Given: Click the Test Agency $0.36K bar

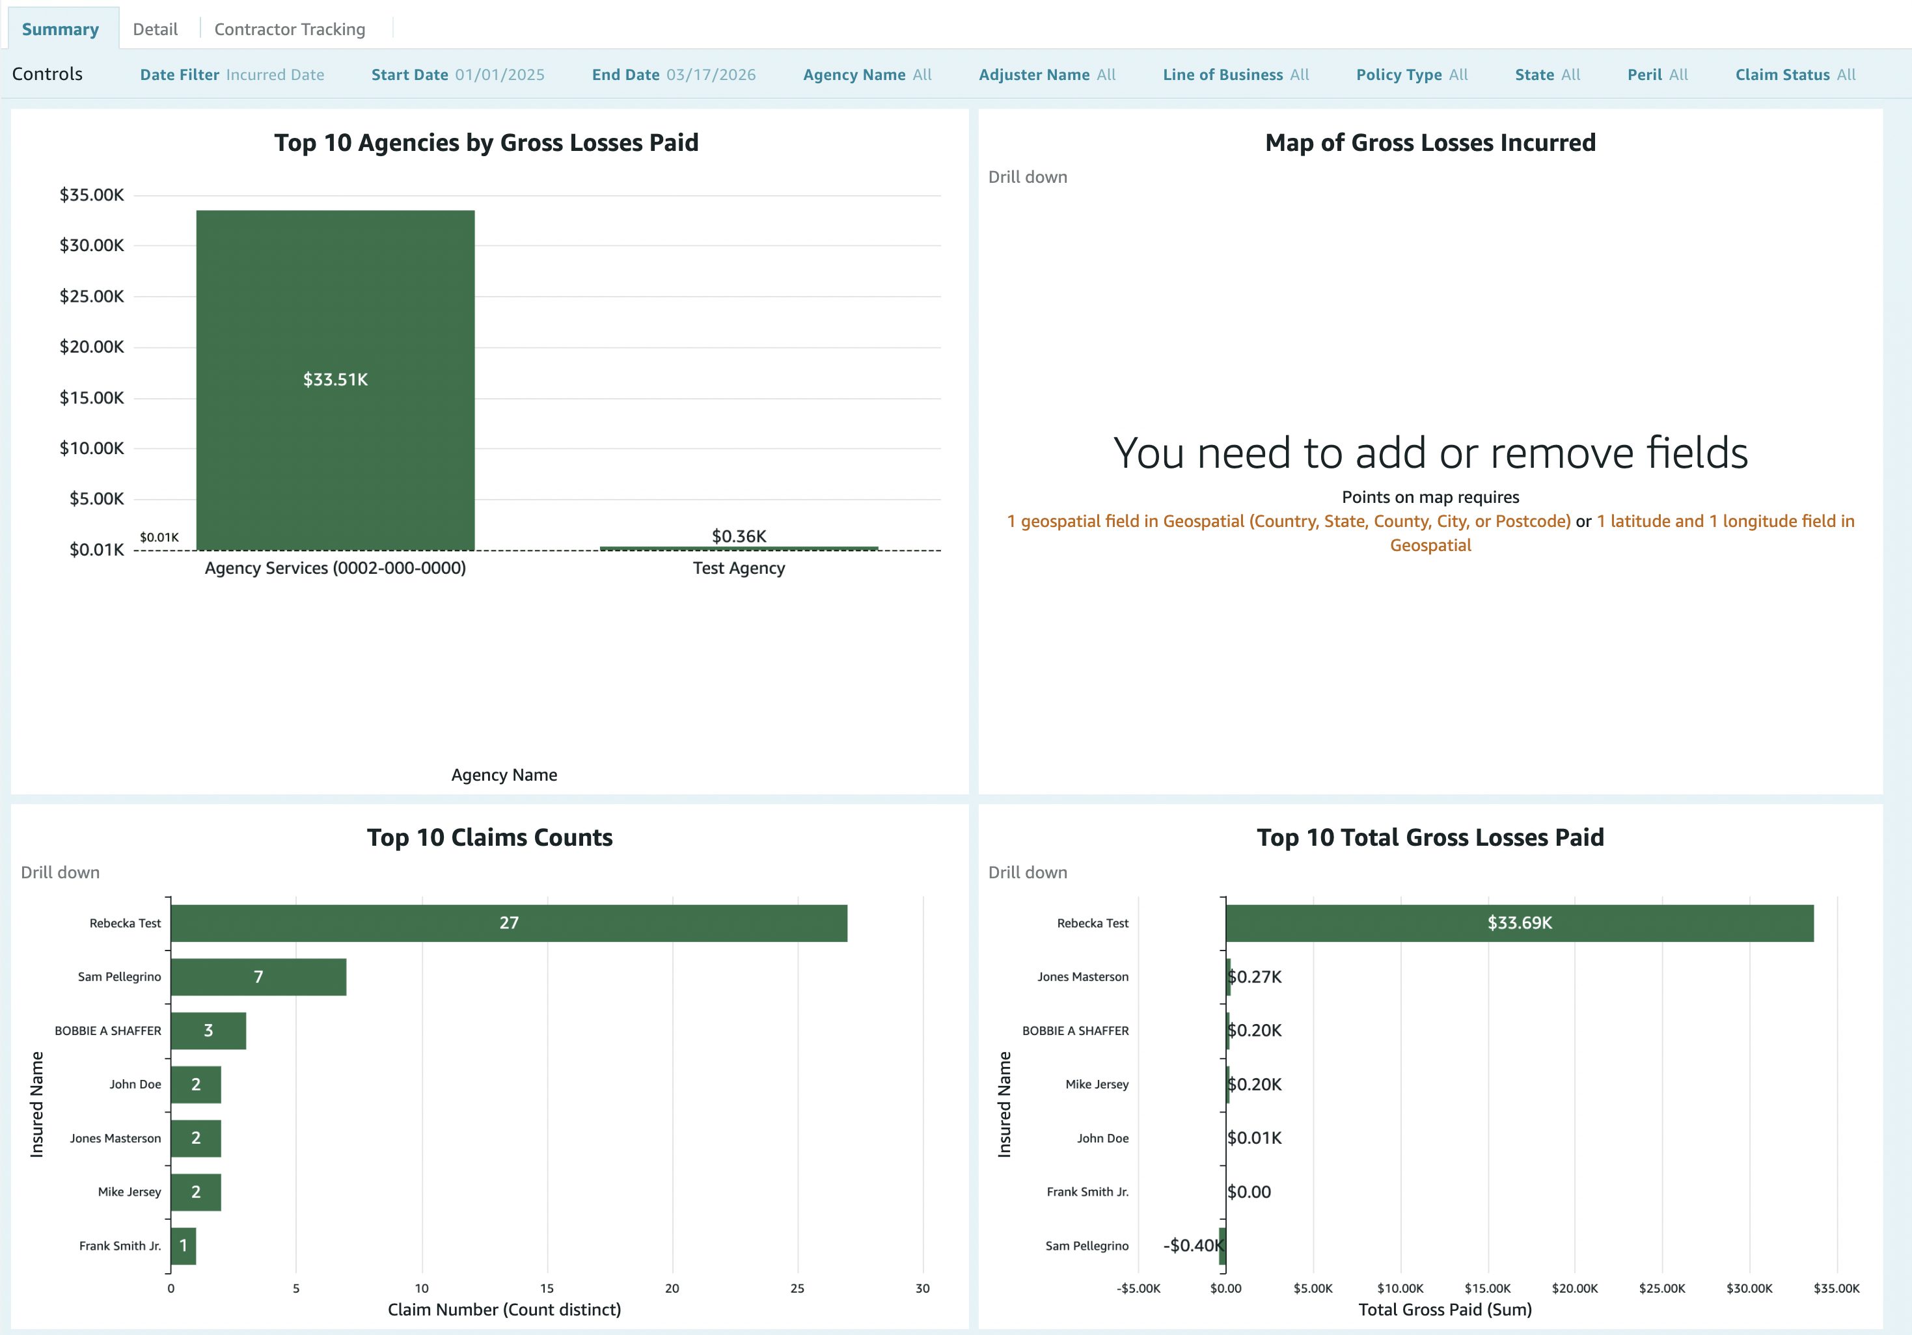Looking at the screenshot, I should pos(739,548).
